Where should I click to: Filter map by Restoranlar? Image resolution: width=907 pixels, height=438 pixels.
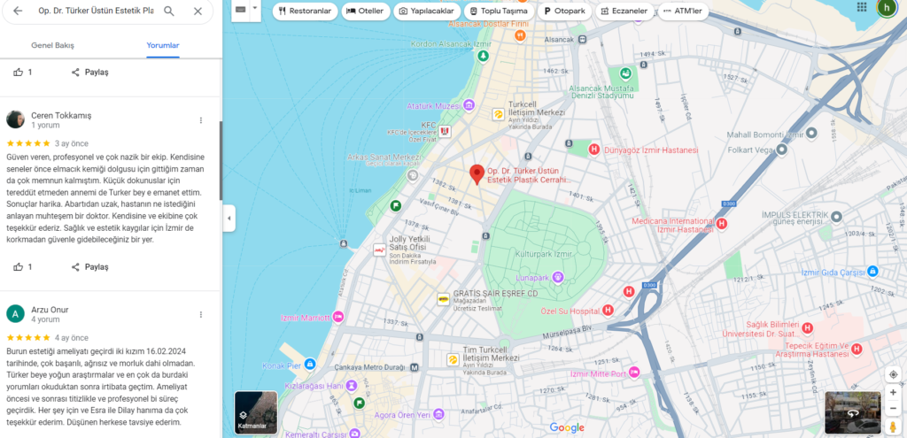pos(306,11)
